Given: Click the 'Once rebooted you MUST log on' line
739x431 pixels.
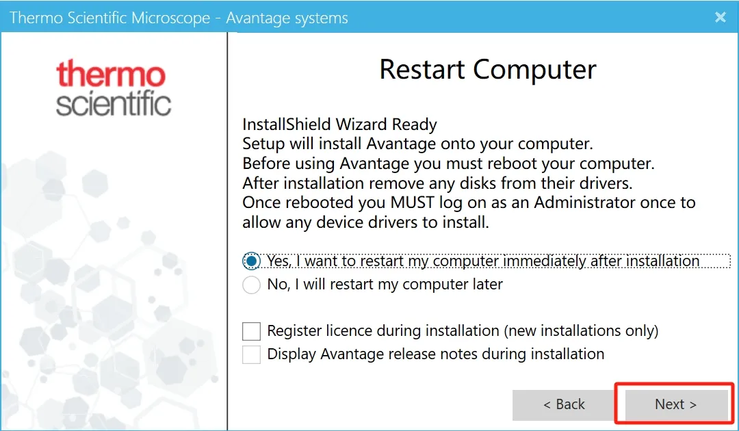Looking at the screenshot, I should pos(469,203).
